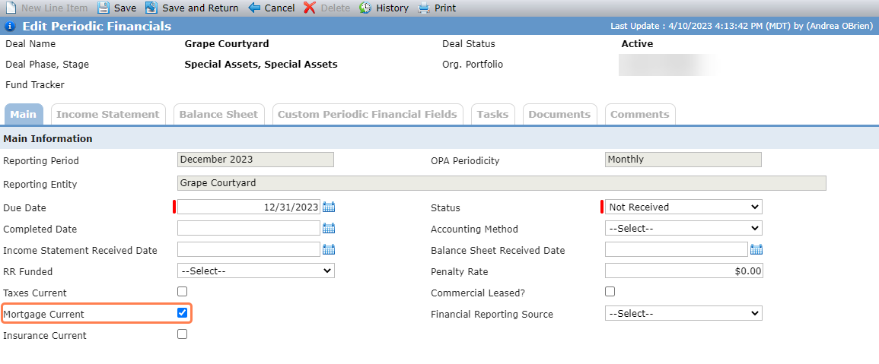This screenshot has height=364, width=879.
Task: Click the OPA Periodicity field
Action: pyautogui.click(x=683, y=160)
